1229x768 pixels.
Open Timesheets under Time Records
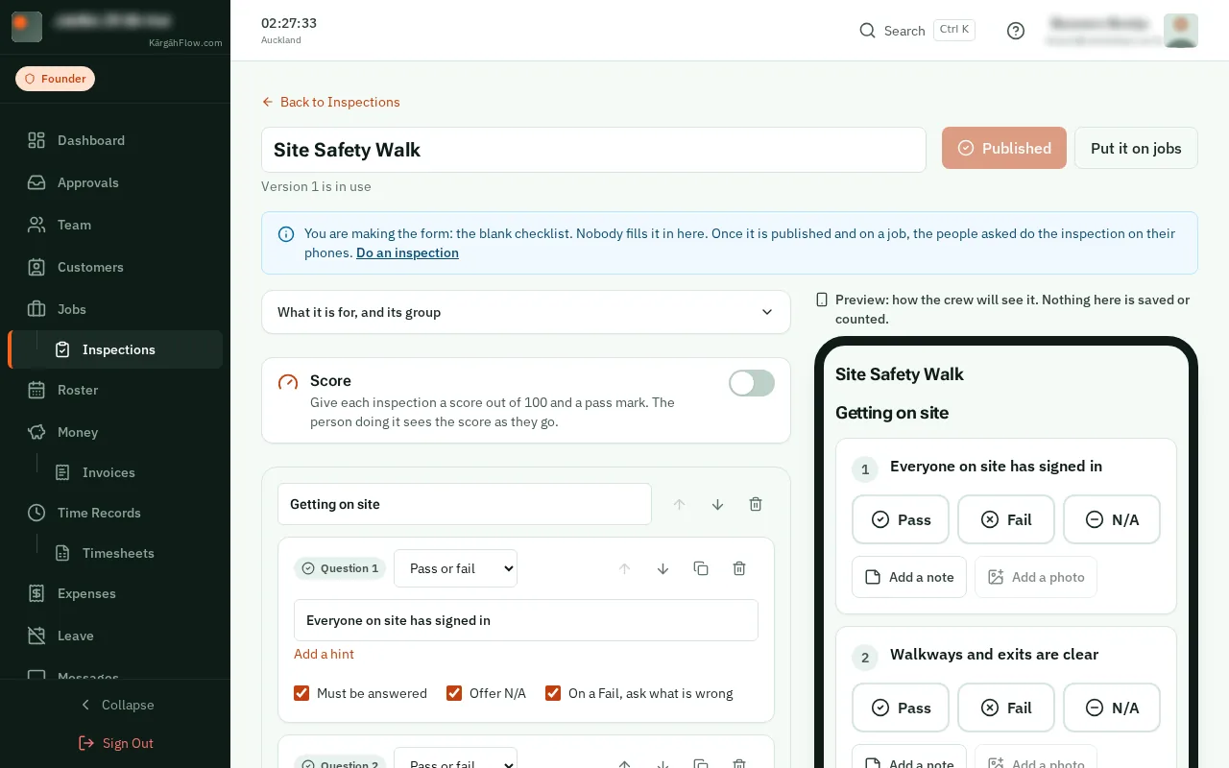point(129,553)
